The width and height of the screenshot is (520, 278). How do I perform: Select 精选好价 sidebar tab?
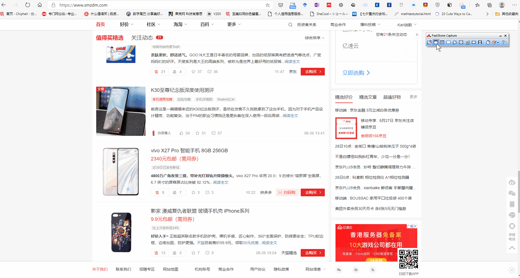(x=344, y=97)
